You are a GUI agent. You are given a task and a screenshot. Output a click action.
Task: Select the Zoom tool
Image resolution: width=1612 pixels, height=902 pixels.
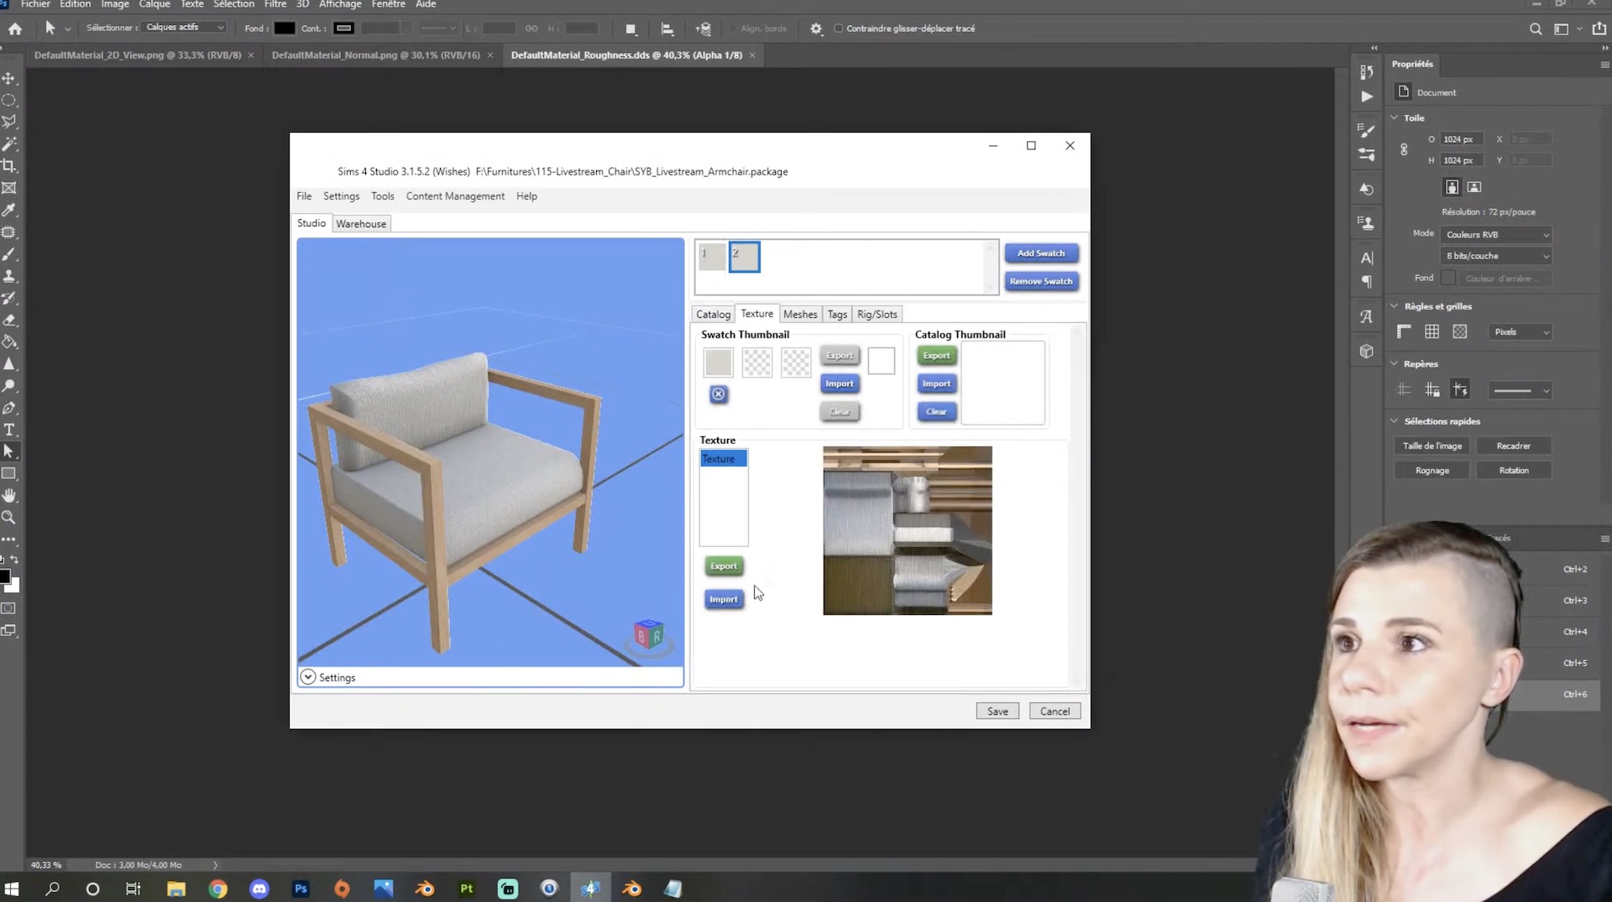9,518
